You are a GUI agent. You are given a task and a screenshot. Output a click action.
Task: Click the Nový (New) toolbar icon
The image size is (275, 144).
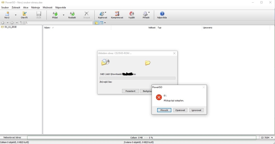[x=7, y=15]
